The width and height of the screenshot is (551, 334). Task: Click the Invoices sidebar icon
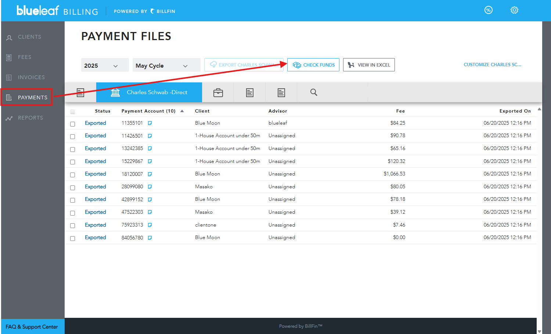coord(9,78)
